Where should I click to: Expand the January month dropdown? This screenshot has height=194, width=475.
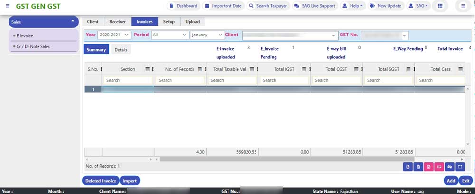point(207,35)
